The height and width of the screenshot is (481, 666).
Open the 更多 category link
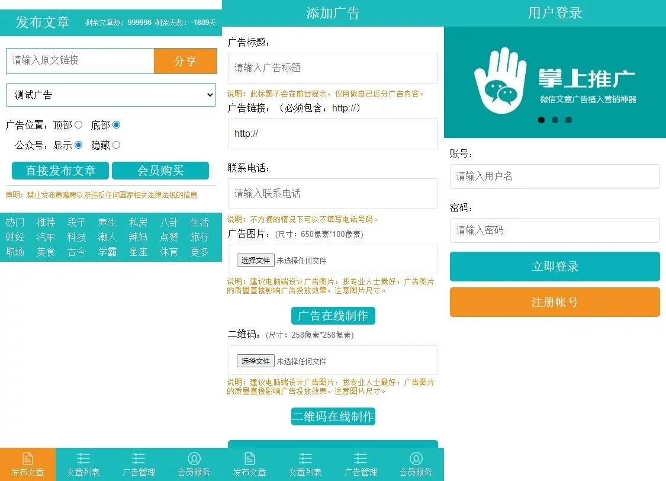point(200,252)
